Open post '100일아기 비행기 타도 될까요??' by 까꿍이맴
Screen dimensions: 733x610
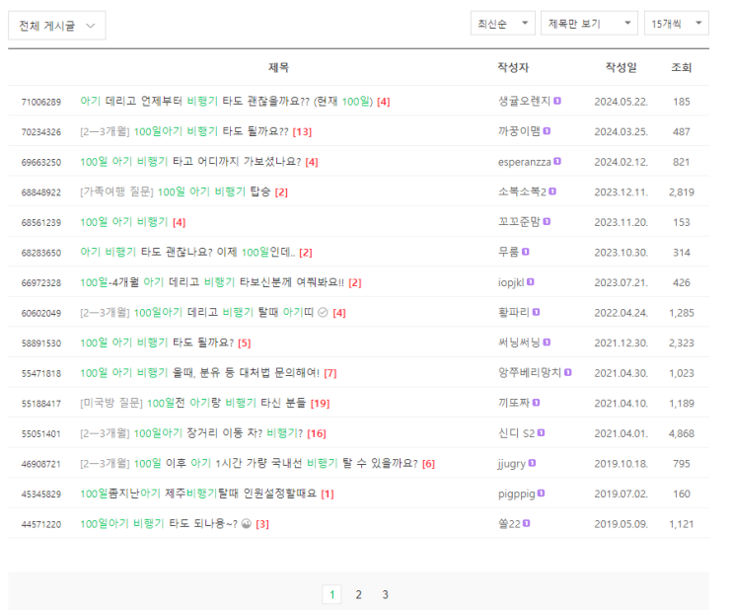[x=211, y=131]
